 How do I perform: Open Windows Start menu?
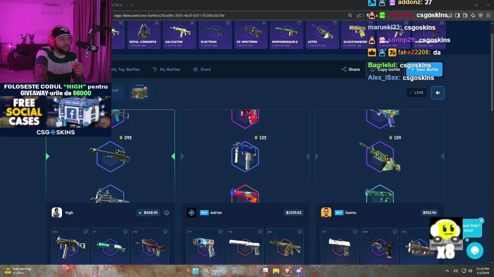click(x=196, y=271)
